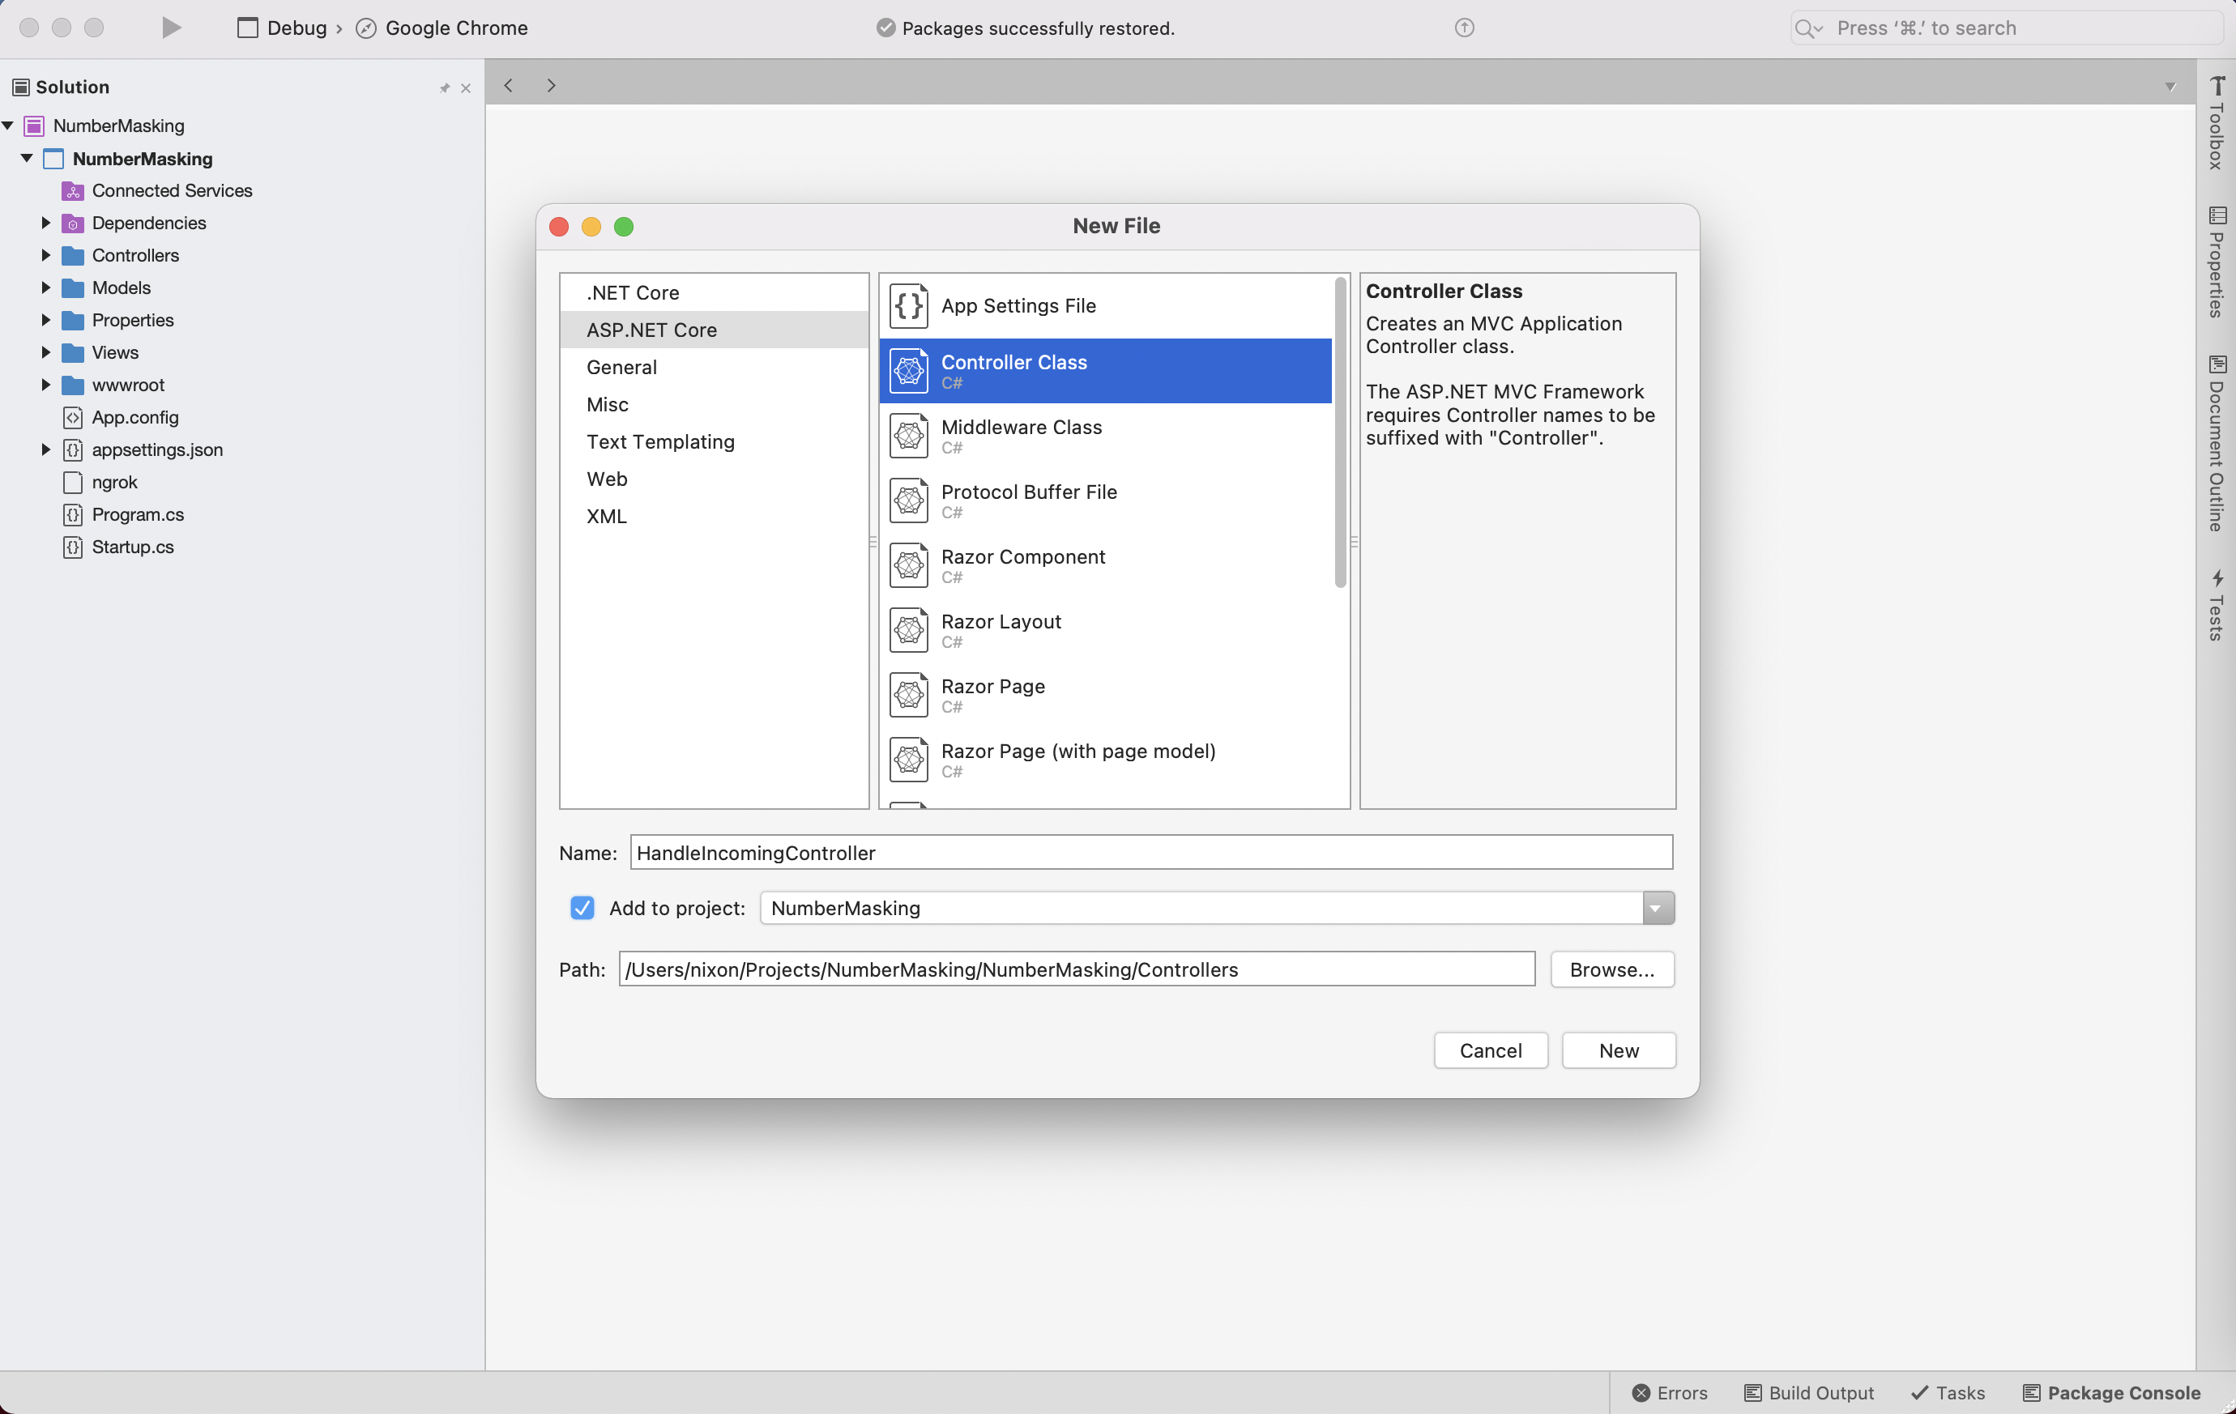Open the Add to project dropdown
Viewport: 2236px width, 1414px height.
[x=1658, y=909]
